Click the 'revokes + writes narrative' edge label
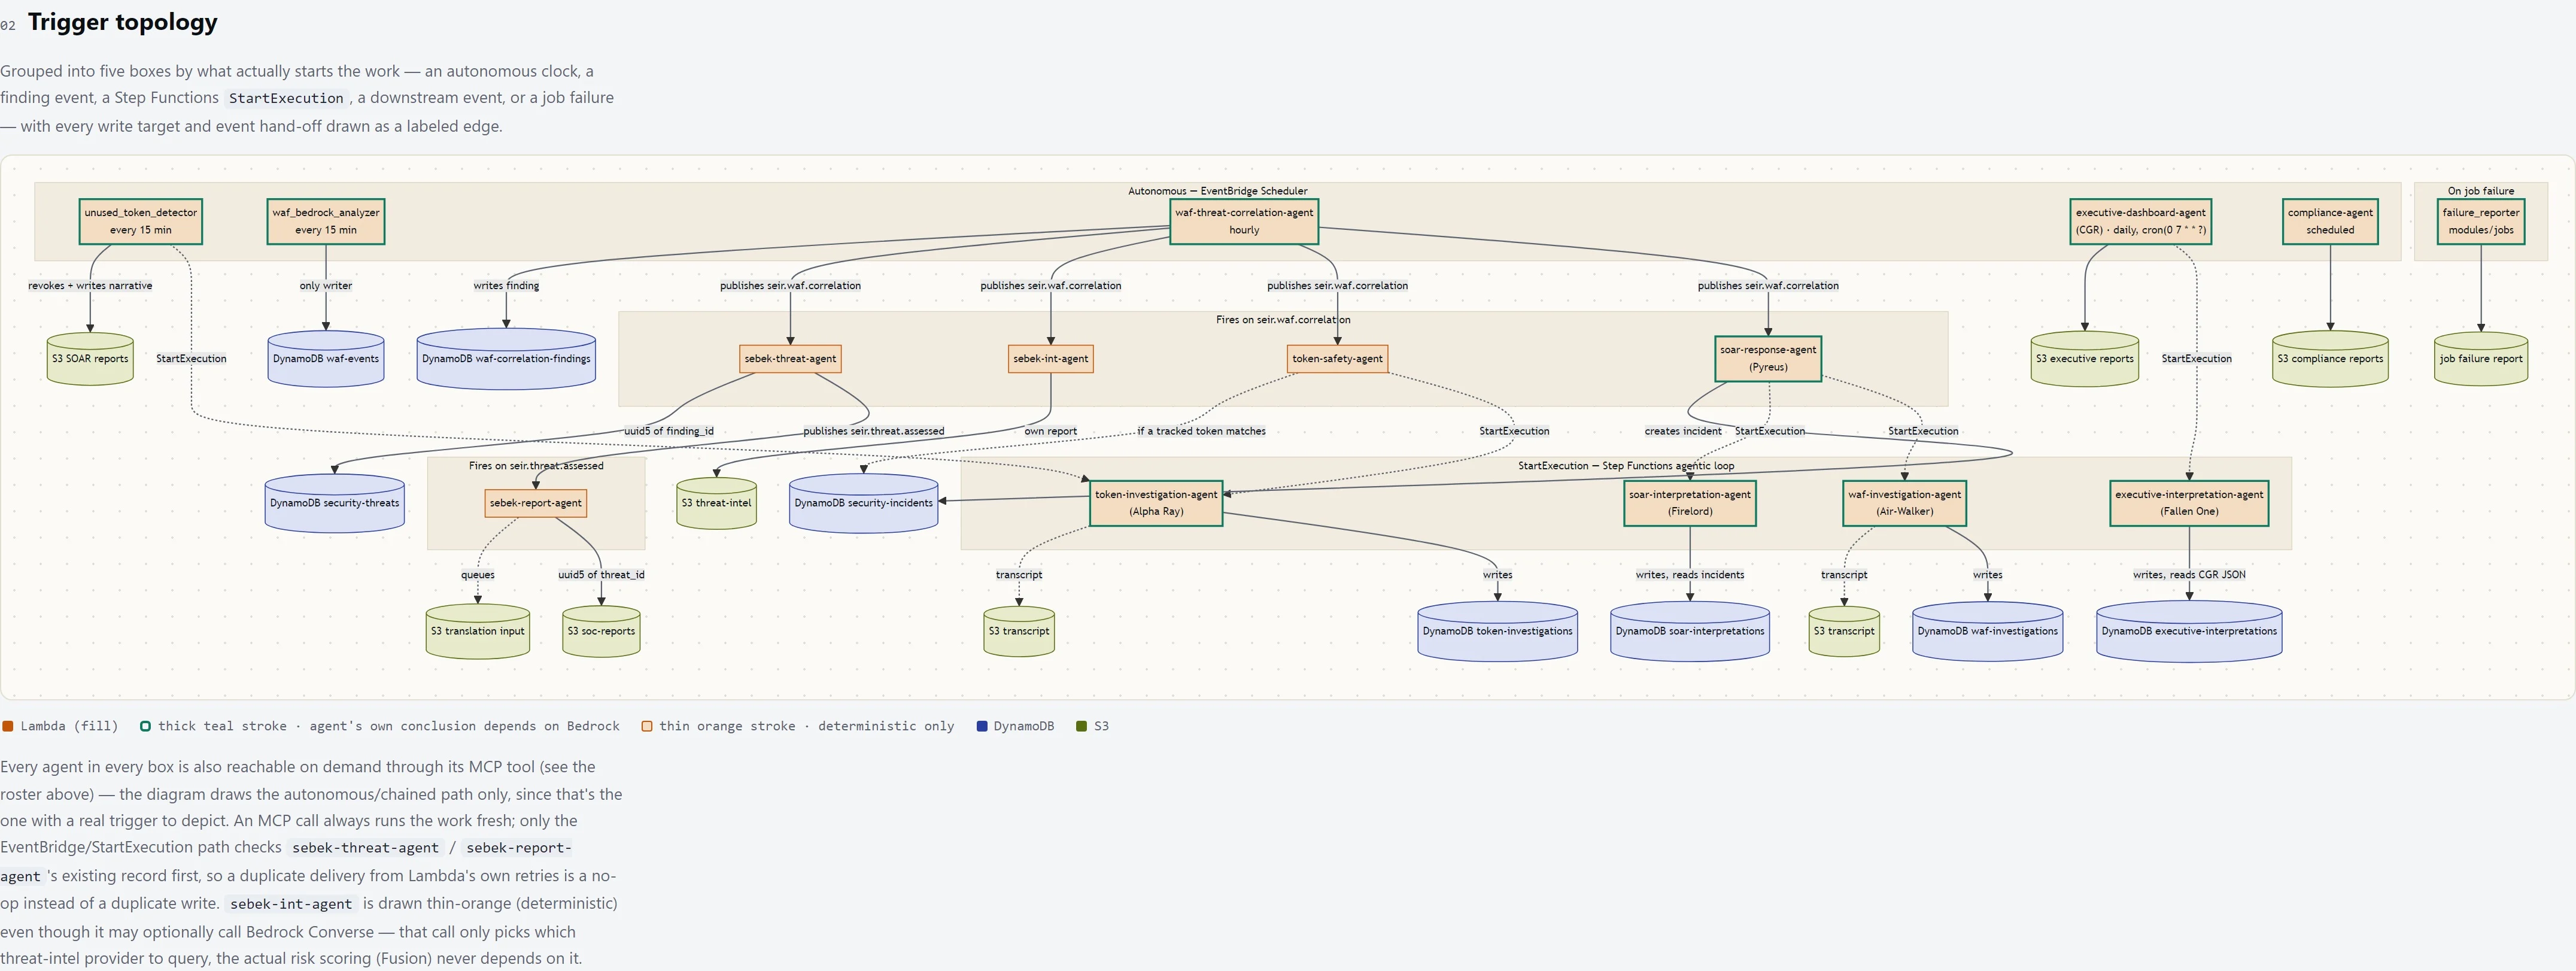The height and width of the screenshot is (971, 2576). tap(90, 286)
